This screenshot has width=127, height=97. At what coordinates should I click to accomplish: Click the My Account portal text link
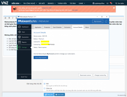tap(51, 54)
